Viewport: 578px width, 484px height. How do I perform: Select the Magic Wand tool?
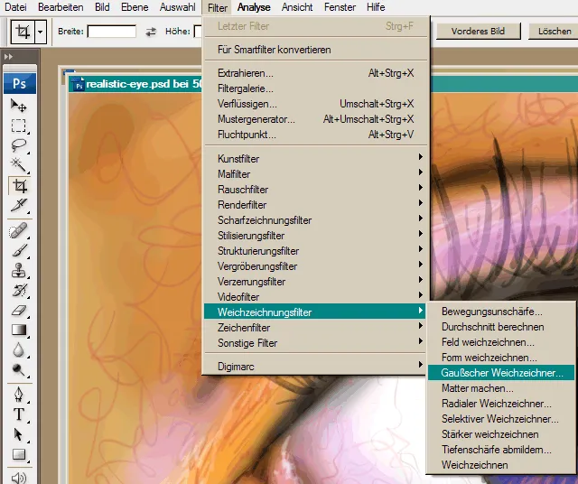(18, 164)
